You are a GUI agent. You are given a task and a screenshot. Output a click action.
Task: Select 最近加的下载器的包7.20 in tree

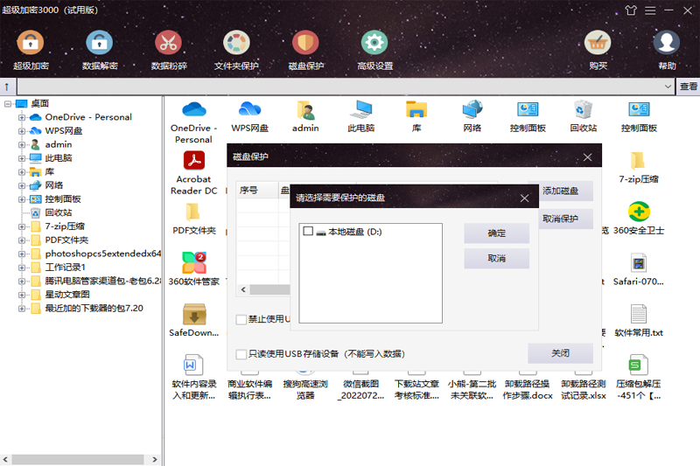(x=94, y=308)
